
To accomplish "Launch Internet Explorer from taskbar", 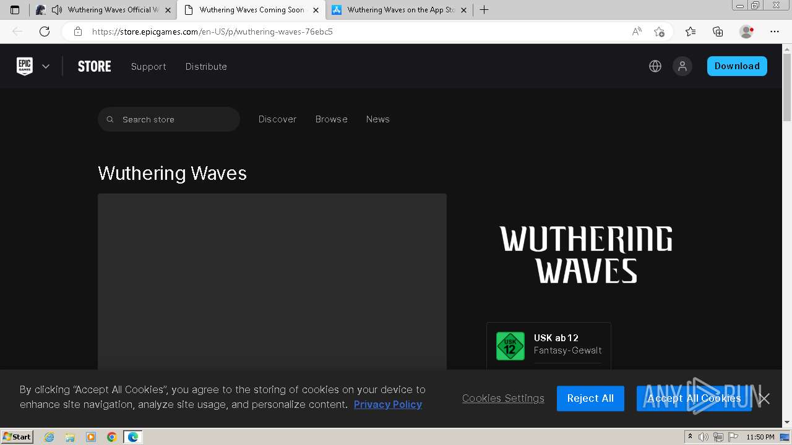I will pyautogui.click(x=49, y=437).
